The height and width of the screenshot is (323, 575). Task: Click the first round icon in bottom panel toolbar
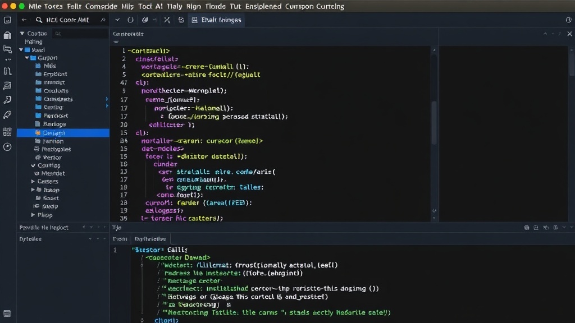point(527,228)
